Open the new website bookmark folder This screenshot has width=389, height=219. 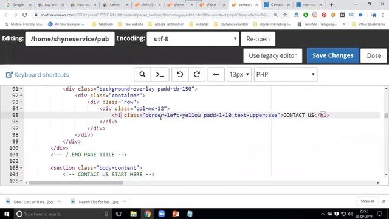click(x=131, y=24)
